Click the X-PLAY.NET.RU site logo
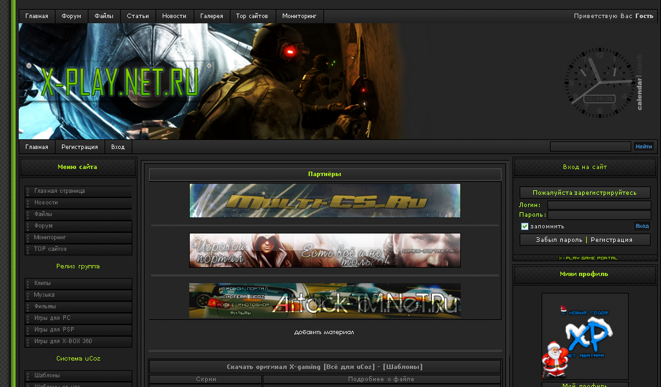This screenshot has height=387, width=661. click(x=119, y=81)
